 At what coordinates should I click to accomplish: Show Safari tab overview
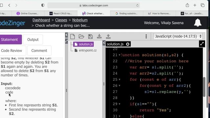pos(203,5)
